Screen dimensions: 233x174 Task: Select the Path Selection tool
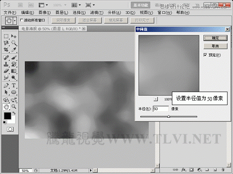pos(6,92)
